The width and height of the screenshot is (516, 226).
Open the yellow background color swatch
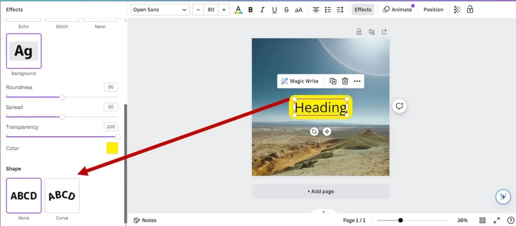pos(112,148)
